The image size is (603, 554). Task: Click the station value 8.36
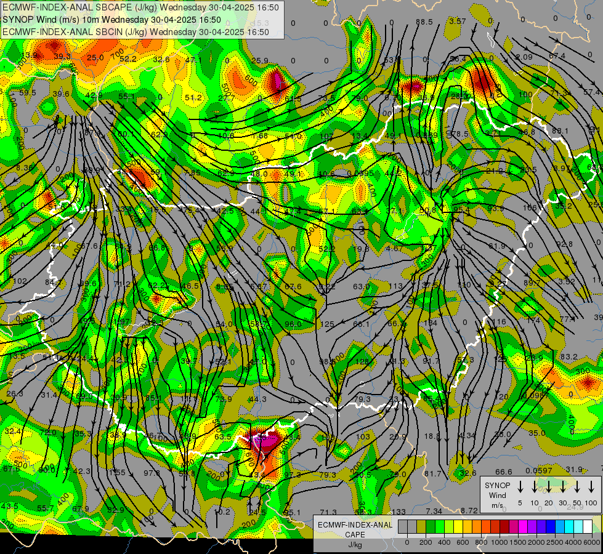tap(25, 167)
